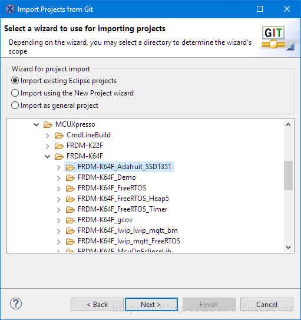Click the help question mark icon
The width and height of the screenshot is (301, 320).
click(x=16, y=303)
